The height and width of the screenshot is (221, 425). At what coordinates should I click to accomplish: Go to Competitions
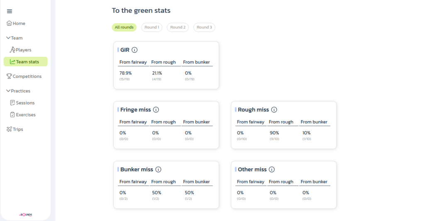[27, 76]
